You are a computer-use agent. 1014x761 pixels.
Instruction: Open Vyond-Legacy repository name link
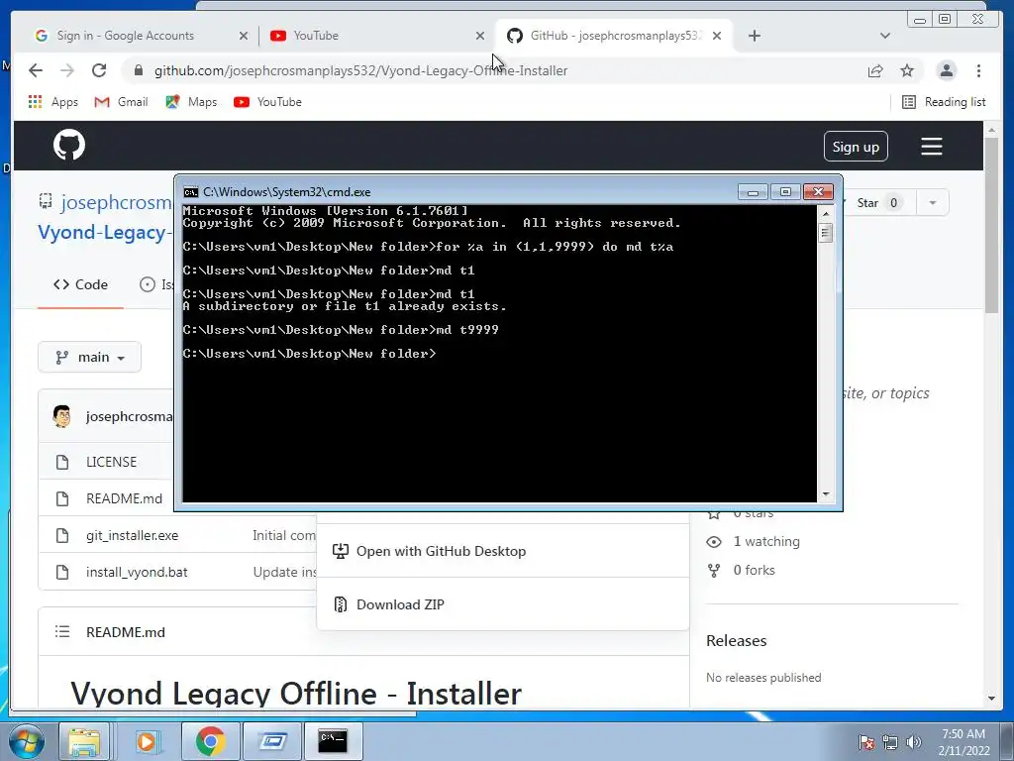click(x=105, y=232)
